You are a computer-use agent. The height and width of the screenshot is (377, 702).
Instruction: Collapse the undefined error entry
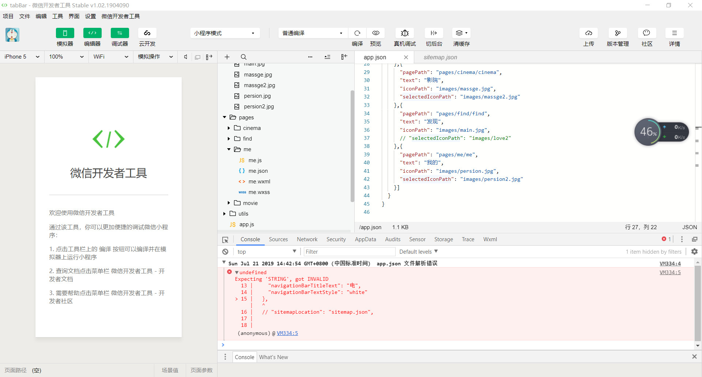click(x=237, y=272)
